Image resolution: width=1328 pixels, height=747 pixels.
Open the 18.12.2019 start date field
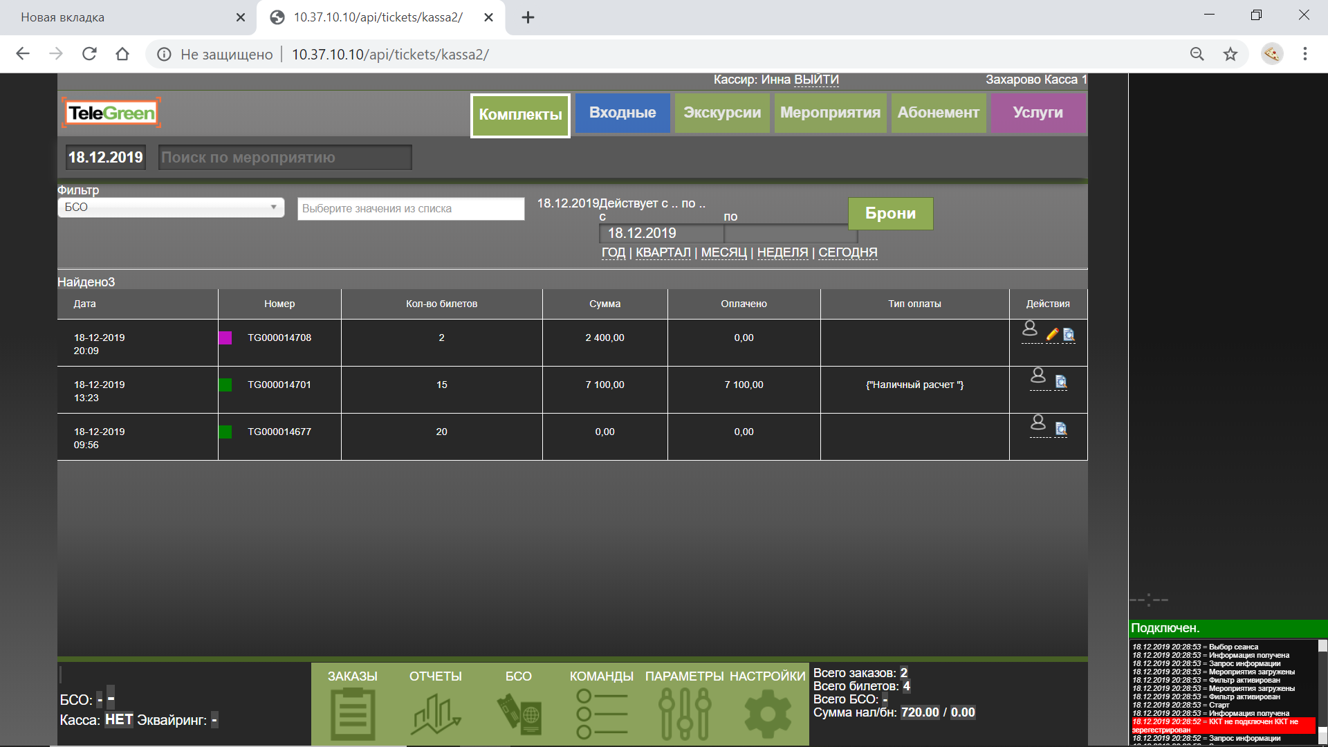[x=661, y=234]
